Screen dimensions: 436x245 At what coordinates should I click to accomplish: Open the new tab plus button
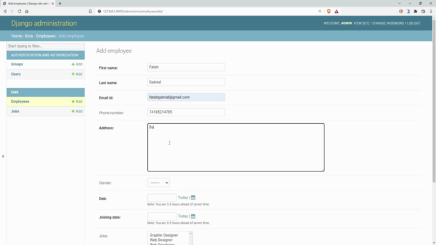(x=60, y=3)
